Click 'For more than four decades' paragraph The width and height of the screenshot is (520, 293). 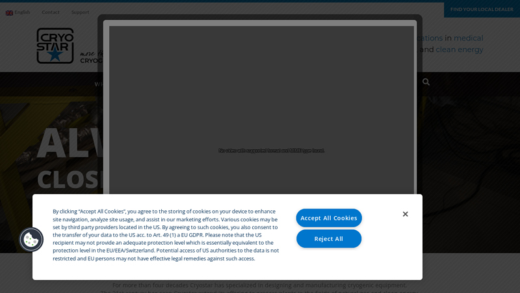pos(259,285)
